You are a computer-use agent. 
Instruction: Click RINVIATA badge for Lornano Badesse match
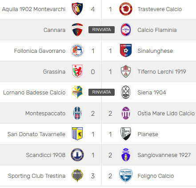[101, 92]
